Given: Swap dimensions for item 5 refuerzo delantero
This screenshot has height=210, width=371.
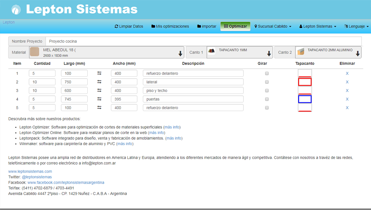Looking at the screenshot, I should click(100, 108).
